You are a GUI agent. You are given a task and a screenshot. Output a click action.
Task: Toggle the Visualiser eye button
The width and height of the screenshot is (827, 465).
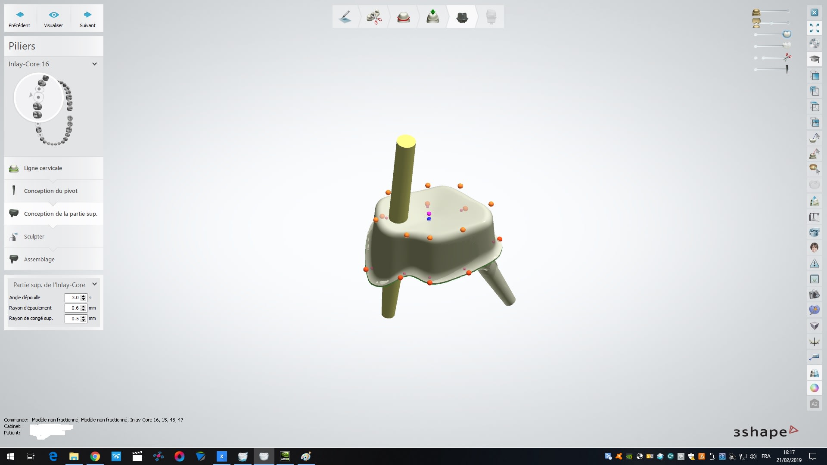[53, 19]
